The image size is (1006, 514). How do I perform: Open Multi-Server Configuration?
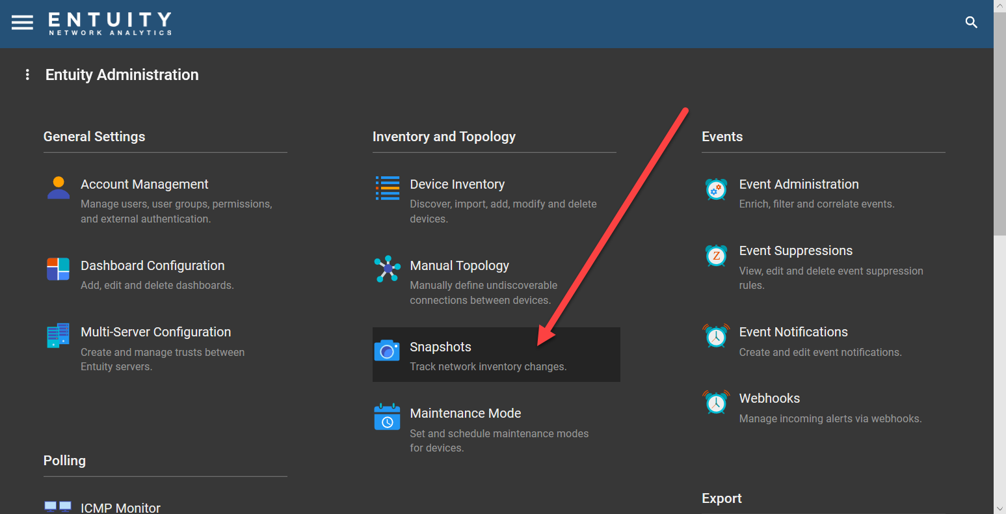[156, 332]
